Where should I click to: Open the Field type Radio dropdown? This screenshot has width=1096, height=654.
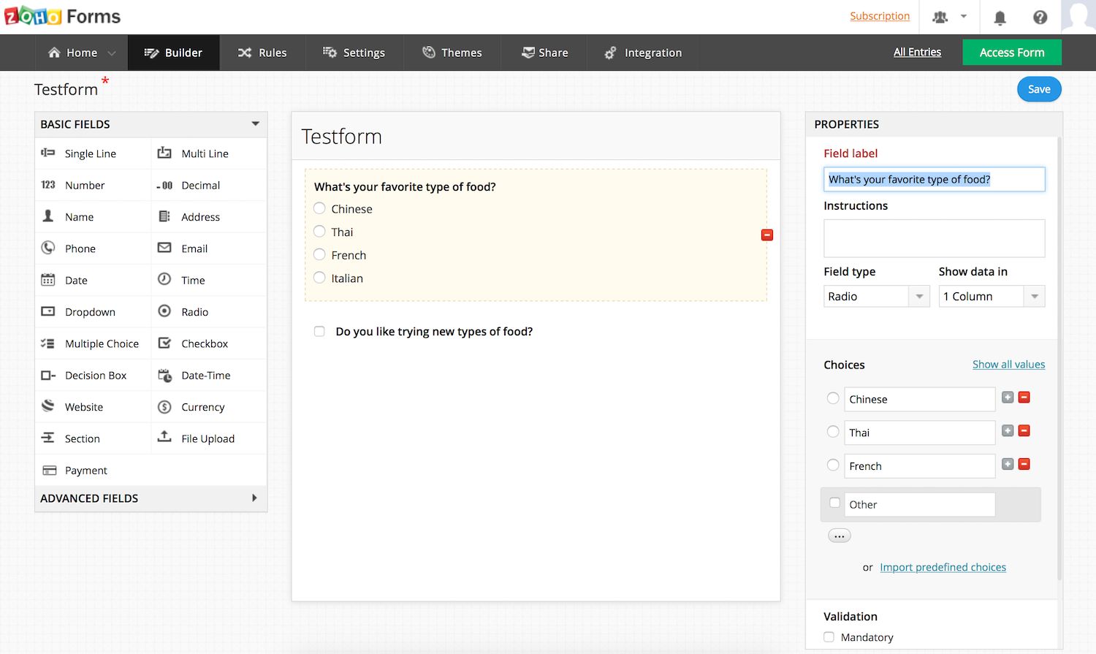875,296
